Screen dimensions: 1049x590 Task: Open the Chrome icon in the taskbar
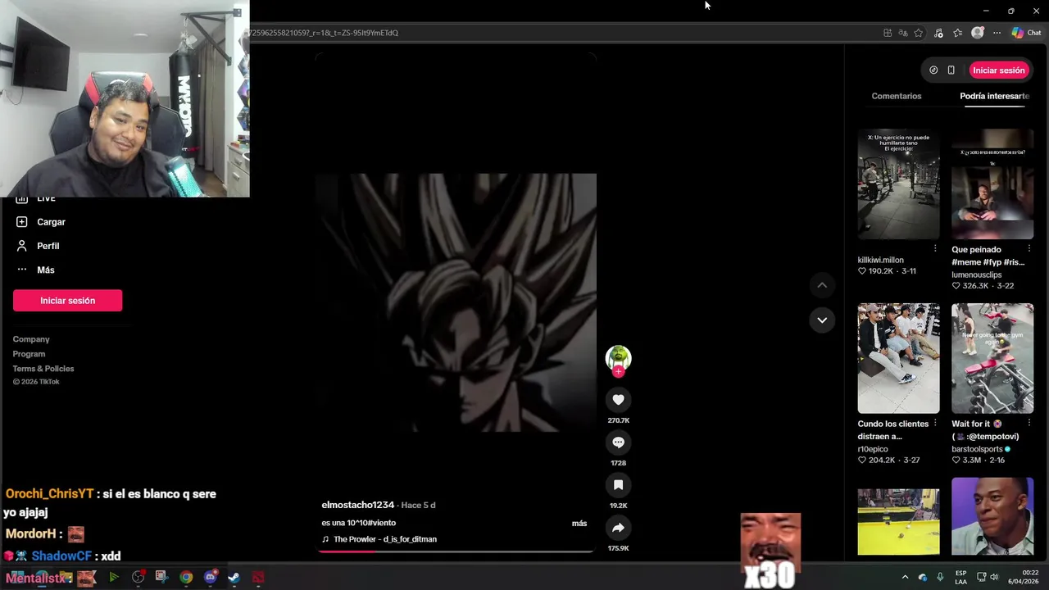(x=186, y=577)
